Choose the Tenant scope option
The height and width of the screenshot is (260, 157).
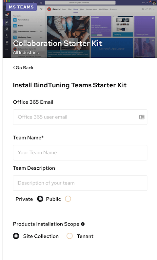pos(69,236)
